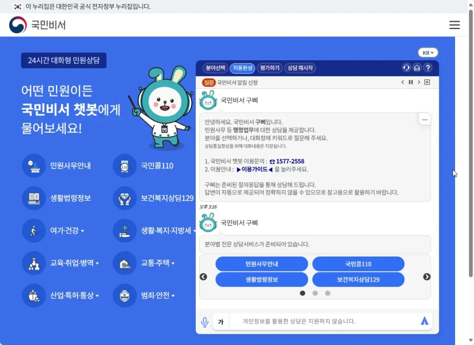Click the 이용가이드 link in greeting
The width and height of the screenshot is (474, 345).
tap(255, 169)
